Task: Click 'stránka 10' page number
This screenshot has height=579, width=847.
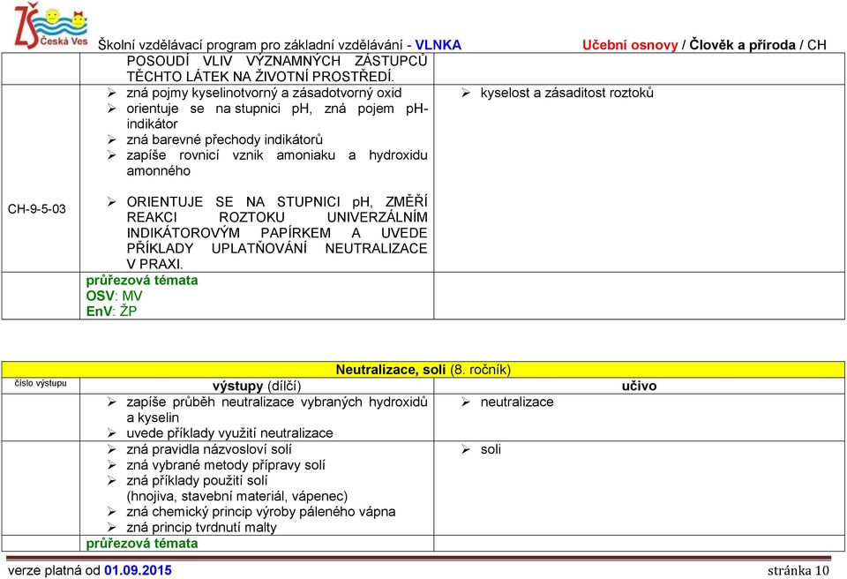Action: click(x=798, y=570)
